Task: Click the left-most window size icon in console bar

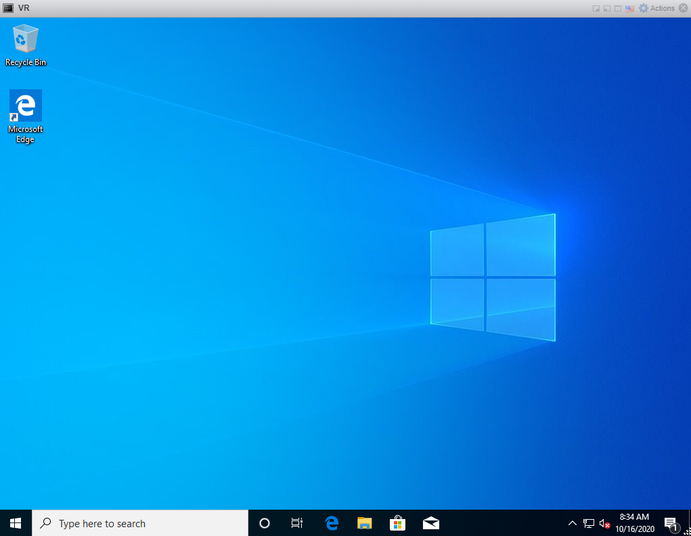Action: pyautogui.click(x=596, y=8)
